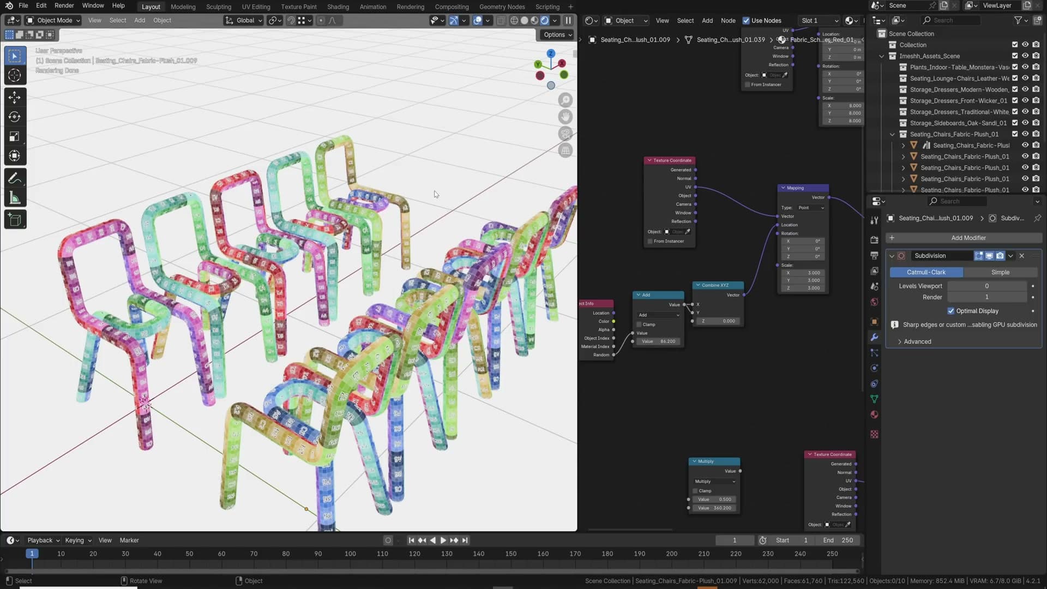Open the Multiply node operation dropdown
Image resolution: width=1047 pixels, height=589 pixels.
point(715,482)
